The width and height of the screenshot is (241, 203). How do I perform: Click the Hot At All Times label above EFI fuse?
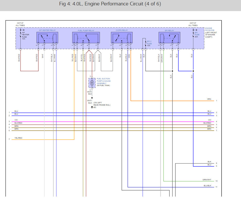click(193, 24)
